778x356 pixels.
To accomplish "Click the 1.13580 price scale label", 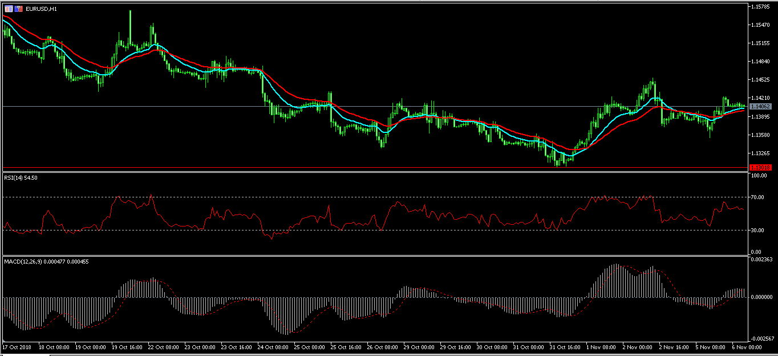I will tap(761, 135).
